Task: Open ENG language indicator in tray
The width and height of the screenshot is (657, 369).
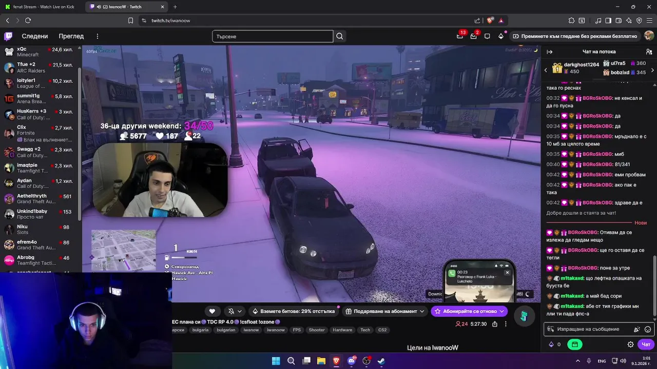Action: tap(602, 361)
